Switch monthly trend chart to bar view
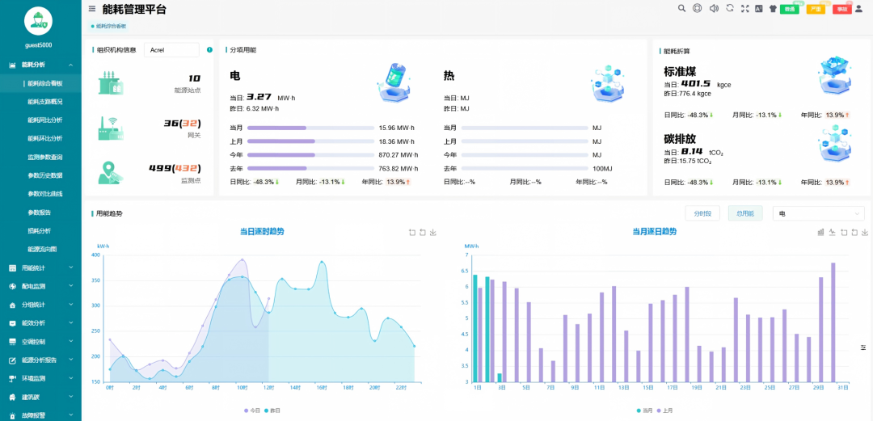The height and width of the screenshot is (421, 873). 820,232
